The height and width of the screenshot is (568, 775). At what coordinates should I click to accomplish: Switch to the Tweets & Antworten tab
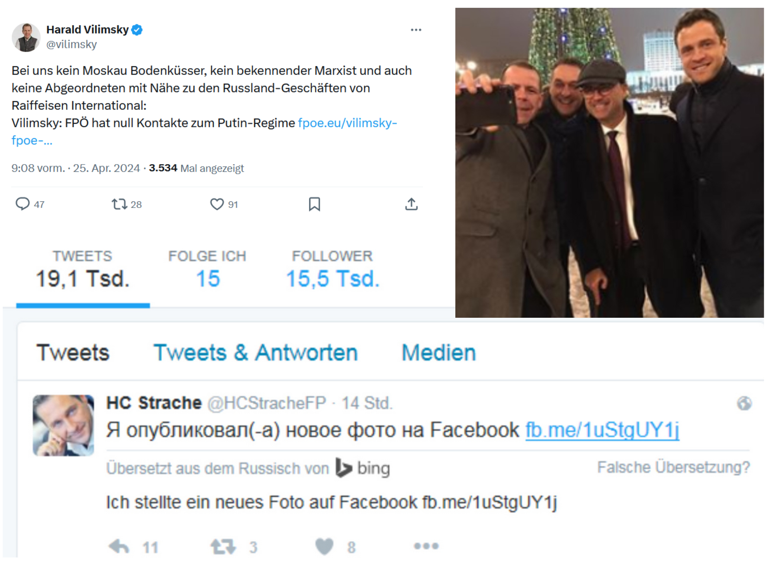[x=255, y=353]
